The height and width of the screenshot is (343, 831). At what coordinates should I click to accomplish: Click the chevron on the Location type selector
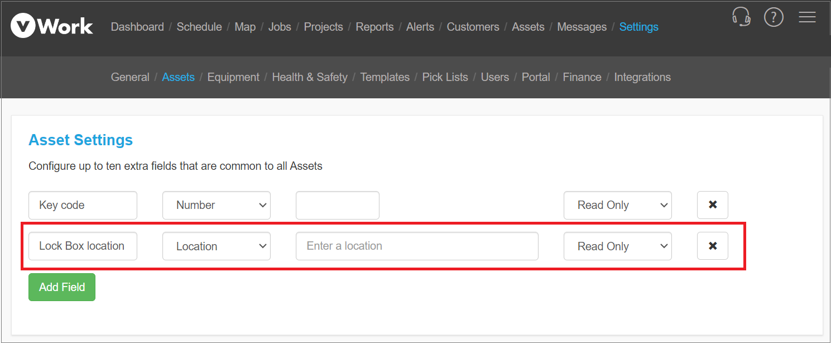(262, 246)
